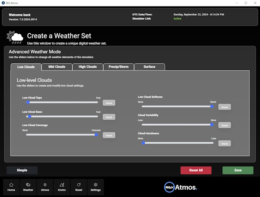Switch to the High Clouds tab
The width and height of the screenshot is (260, 197).
[88, 67]
